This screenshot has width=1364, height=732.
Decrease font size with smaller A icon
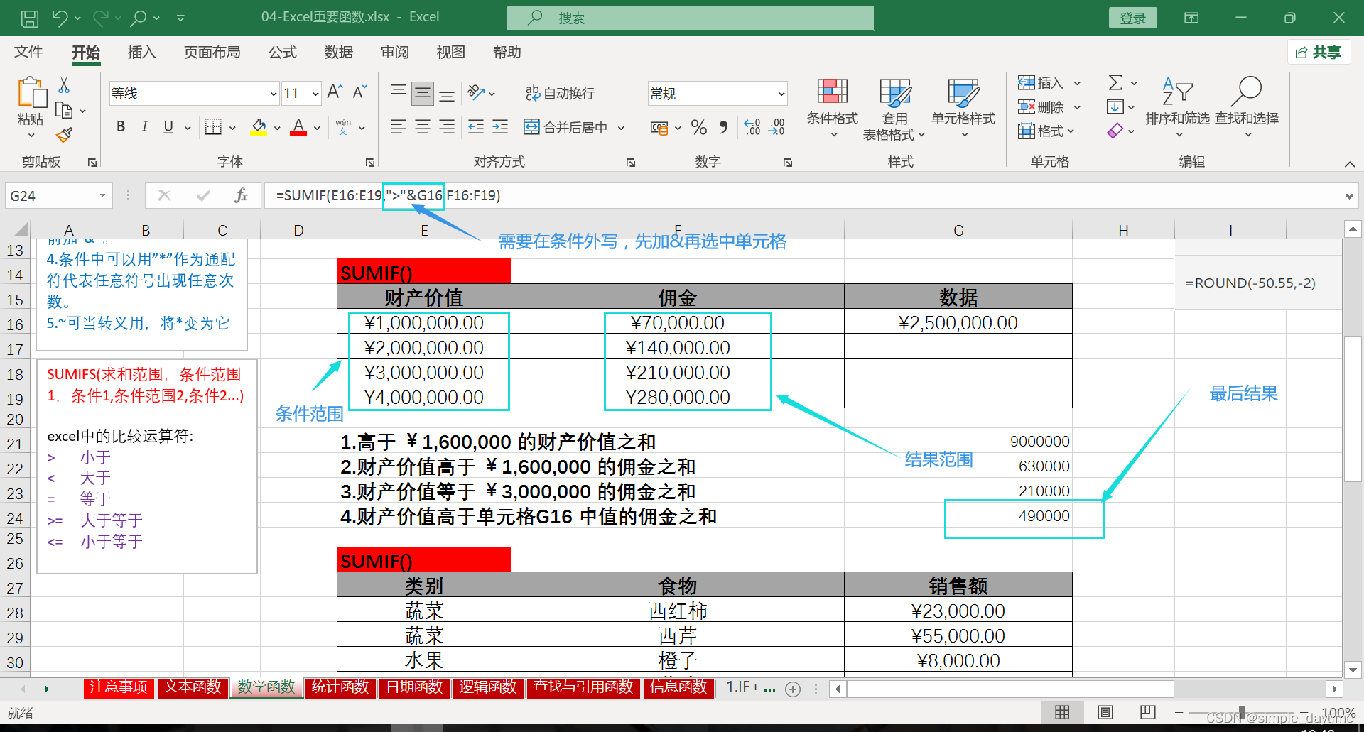click(360, 92)
